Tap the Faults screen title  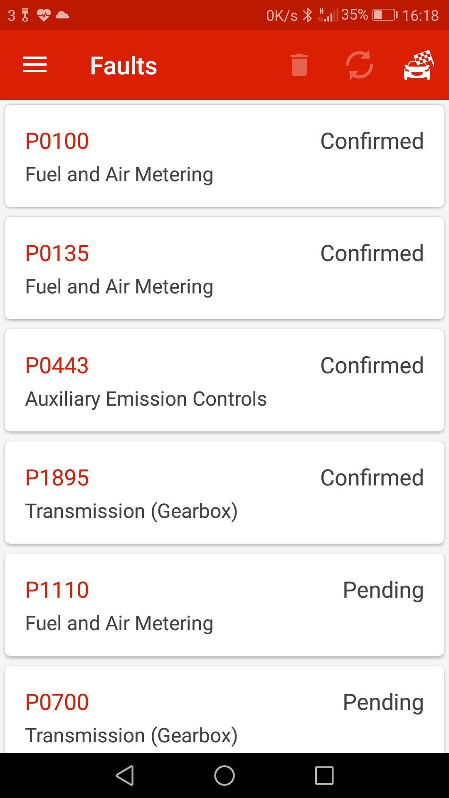tap(123, 66)
